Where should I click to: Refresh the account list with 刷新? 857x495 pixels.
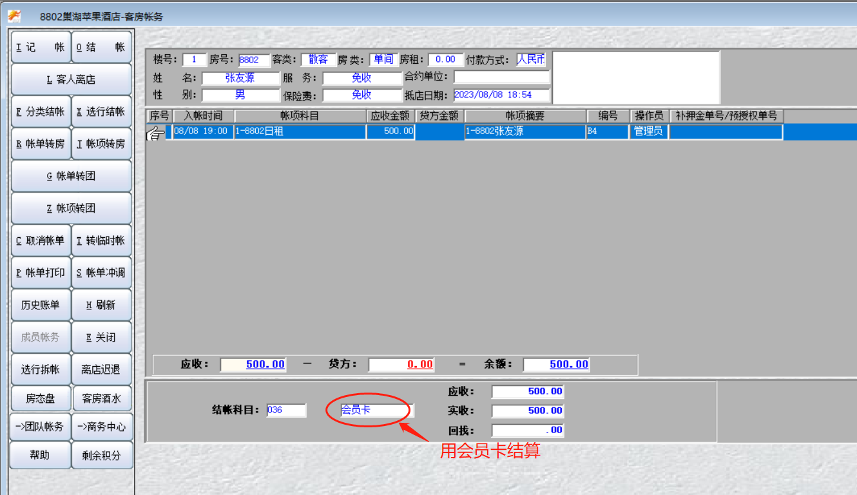click(x=101, y=305)
